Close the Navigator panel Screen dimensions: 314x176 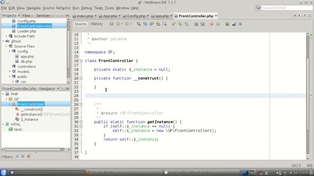point(58,88)
